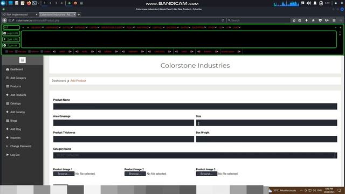Expand the SQL BASICS dropdown in HackBar
Image resolution: width=345 pixels, height=194 pixels.
tap(37, 27)
